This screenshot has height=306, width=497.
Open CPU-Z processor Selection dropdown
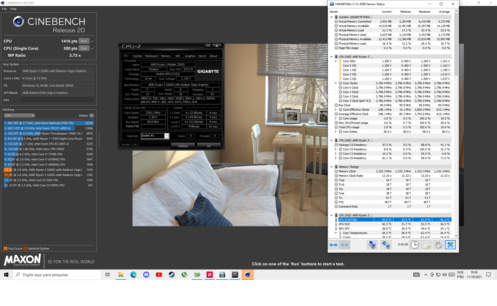point(167,136)
